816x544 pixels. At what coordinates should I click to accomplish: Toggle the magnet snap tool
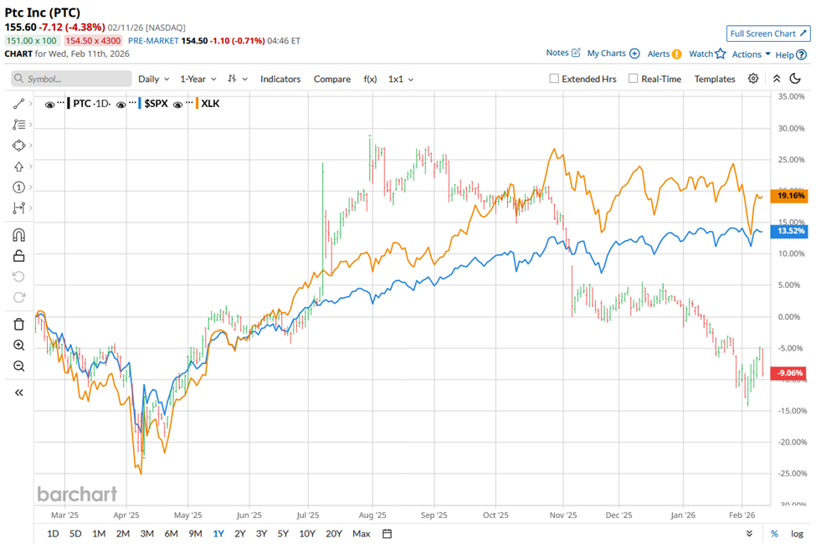coord(18,235)
